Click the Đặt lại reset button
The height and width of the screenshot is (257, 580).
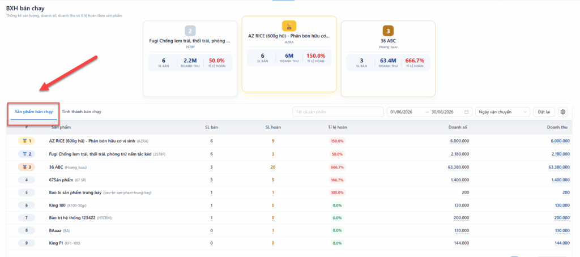tap(544, 112)
